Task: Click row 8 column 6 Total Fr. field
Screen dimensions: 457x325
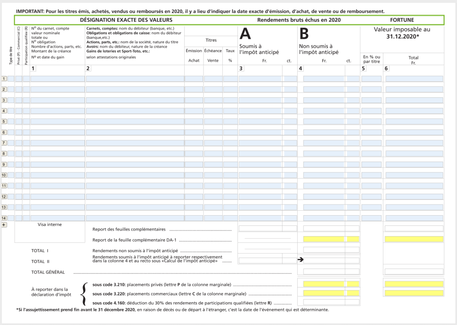Action: click(x=414, y=154)
